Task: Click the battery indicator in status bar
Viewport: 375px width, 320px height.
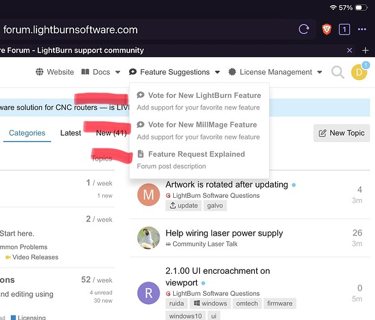Action: click(x=362, y=8)
